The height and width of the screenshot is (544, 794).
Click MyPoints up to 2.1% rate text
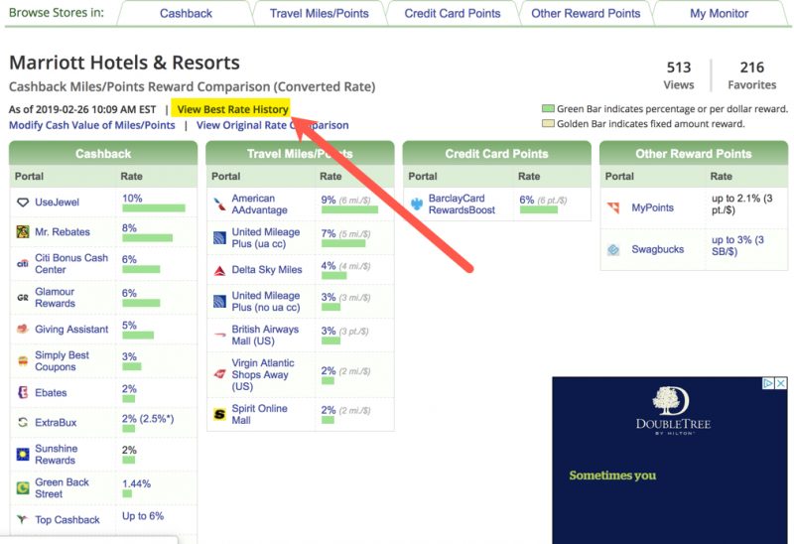coord(742,204)
